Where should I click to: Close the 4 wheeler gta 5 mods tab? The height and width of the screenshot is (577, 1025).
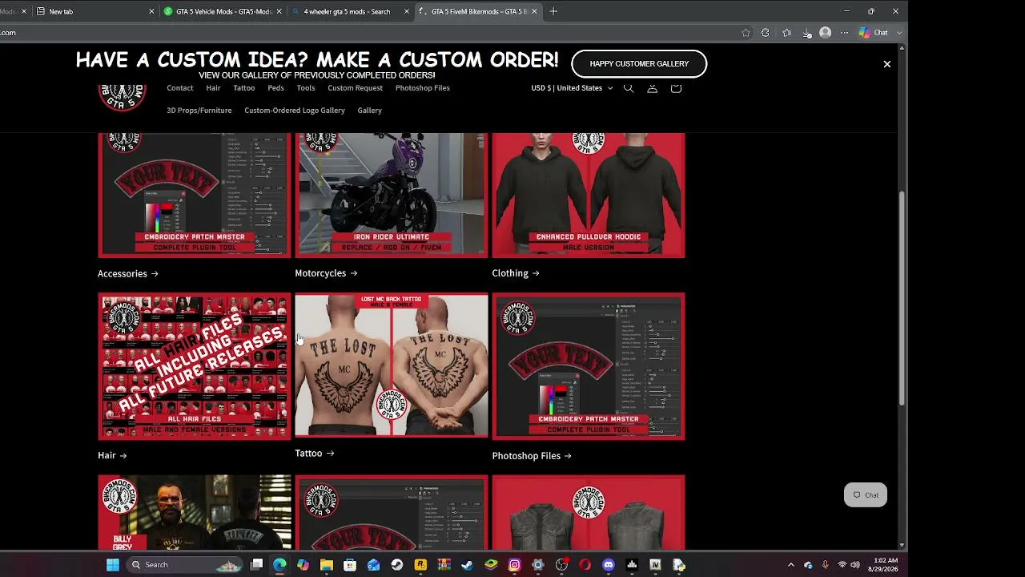point(407,11)
